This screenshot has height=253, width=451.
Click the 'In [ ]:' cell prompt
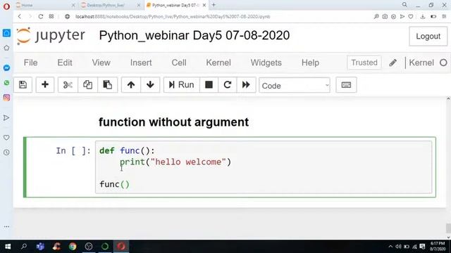73,151
